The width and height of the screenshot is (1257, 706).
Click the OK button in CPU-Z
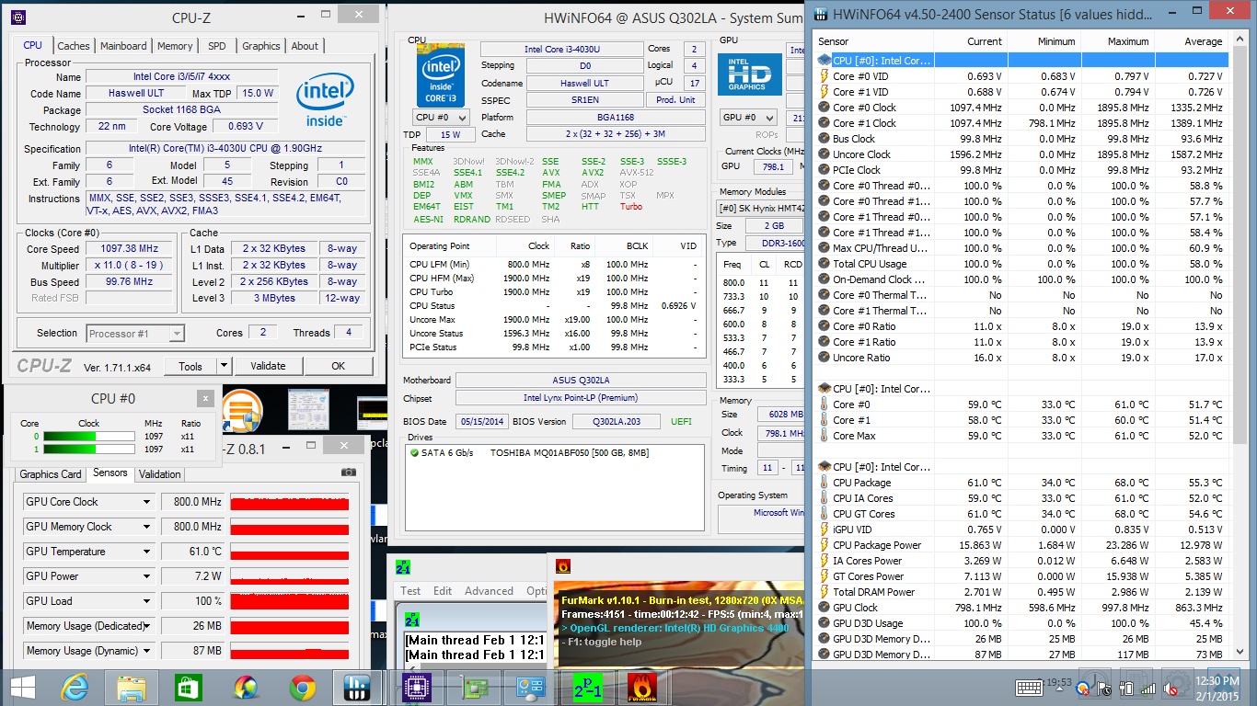[x=339, y=366]
